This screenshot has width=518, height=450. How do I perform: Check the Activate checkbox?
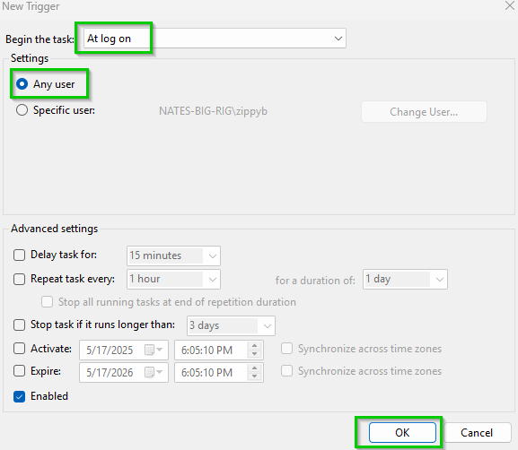(x=19, y=349)
